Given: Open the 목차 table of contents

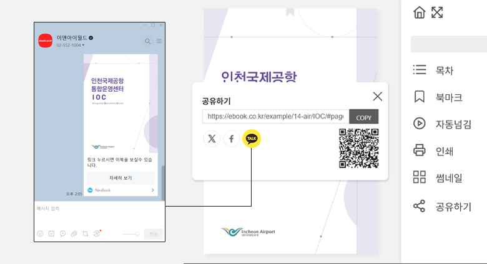Looking at the screenshot, I should [420, 70].
